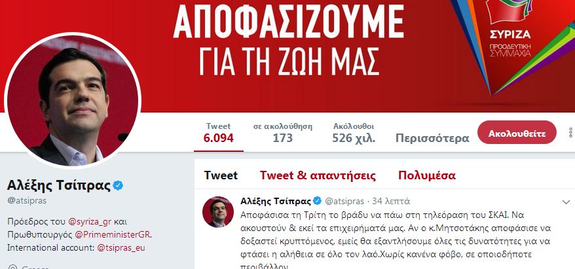Expand the Περισσότερα menu
This screenshot has width=575, height=269.
(x=432, y=138)
